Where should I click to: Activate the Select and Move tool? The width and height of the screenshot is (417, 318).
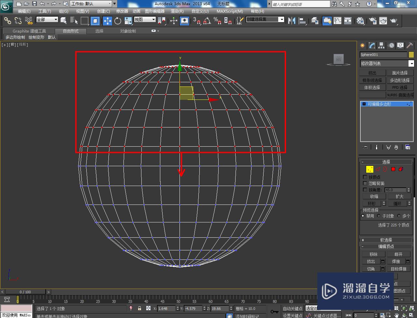pyautogui.click(x=107, y=21)
